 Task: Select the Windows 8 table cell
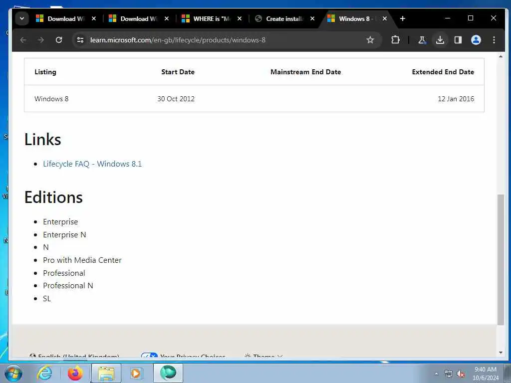51,99
